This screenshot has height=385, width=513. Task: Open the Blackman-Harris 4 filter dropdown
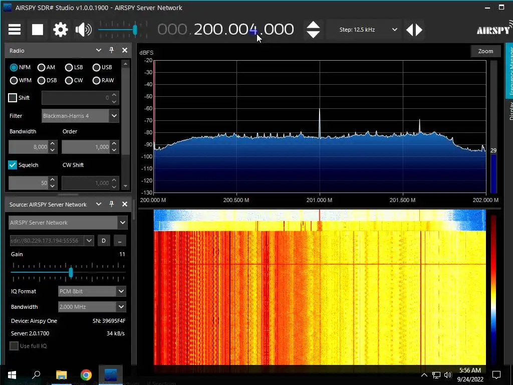click(80, 116)
